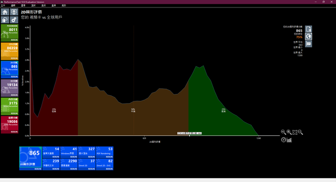Open the first menu (文件) in menu bar
This screenshot has height=182, width=336.
[3, 5]
